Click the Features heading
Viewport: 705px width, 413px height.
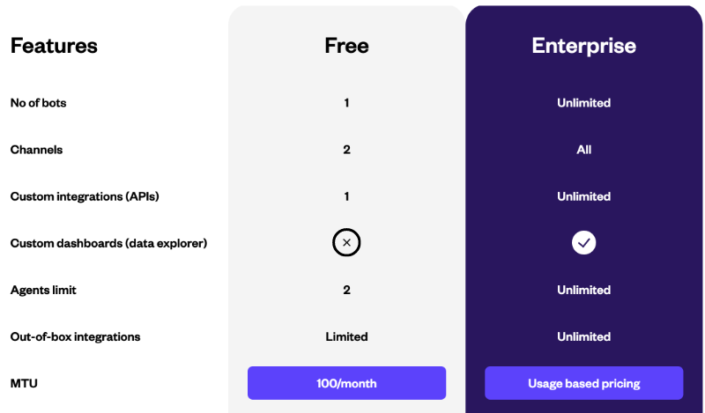[54, 46]
